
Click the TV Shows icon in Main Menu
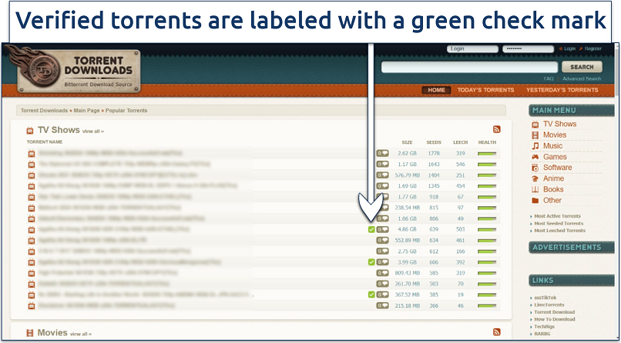pos(535,124)
